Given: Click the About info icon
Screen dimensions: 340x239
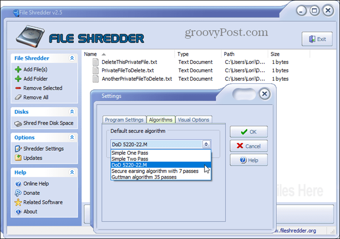Looking at the screenshot, I should click(18, 211).
